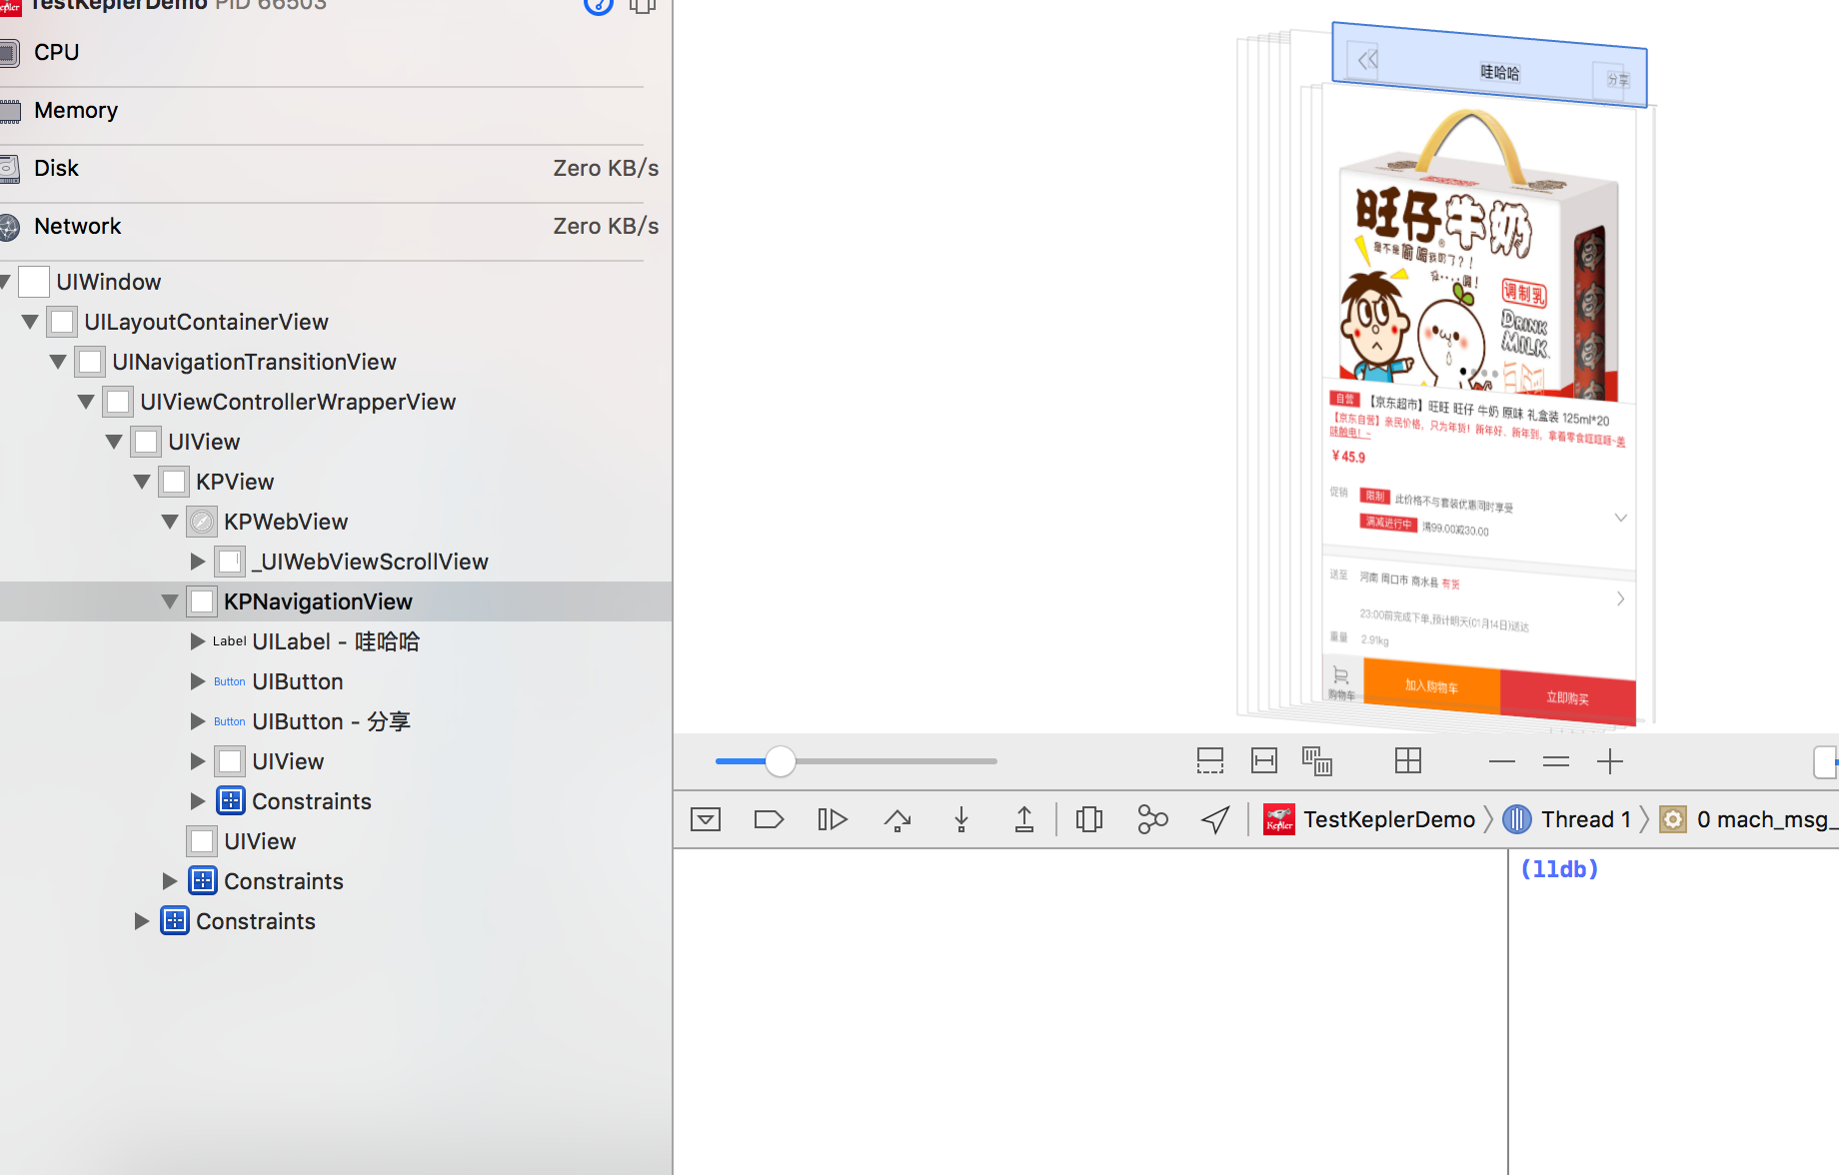
Task: Click the view spacing slider handle
Action: pos(781,761)
